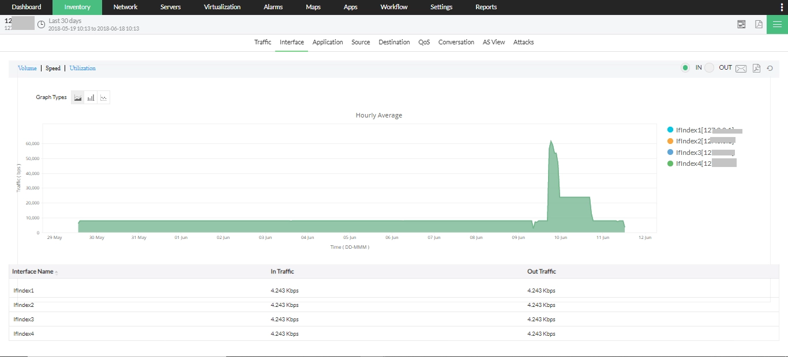Screen dimensions: 788x357
Task: Select the line chart graph type
Action: [x=103, y=97]
